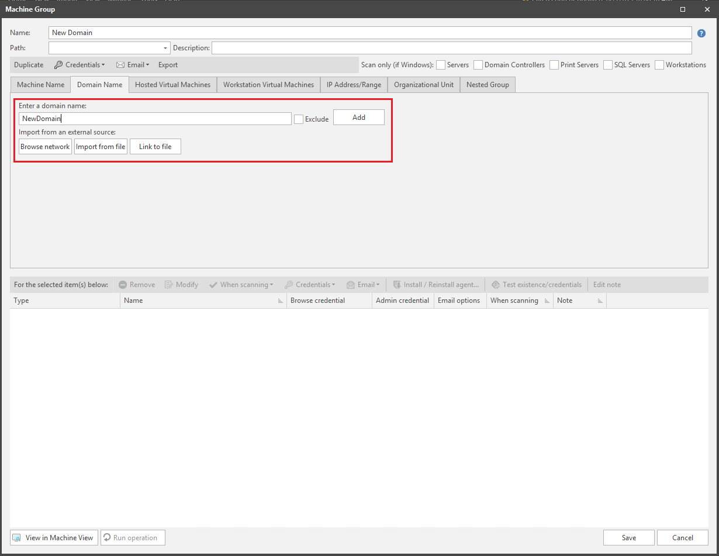Switch to the IP Address/Range tab
Image resolution: width=719 pixels, height=556 pixels.
tap(354, 85)
